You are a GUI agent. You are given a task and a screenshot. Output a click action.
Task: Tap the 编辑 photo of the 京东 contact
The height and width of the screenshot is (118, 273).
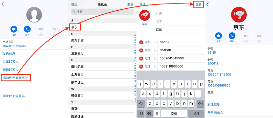145,16
